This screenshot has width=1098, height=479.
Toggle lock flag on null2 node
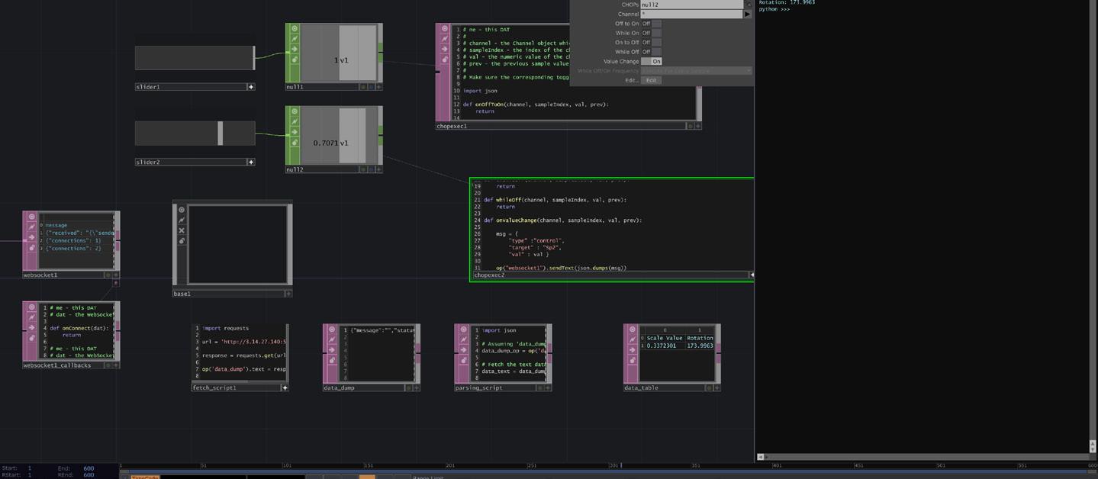(x=295, y=143)
